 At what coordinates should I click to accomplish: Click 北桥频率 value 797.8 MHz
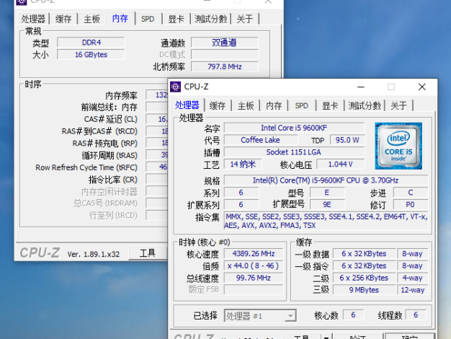pyautogui.click(x=225, y=66)
